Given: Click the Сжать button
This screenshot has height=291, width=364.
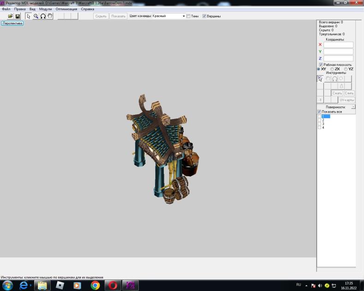Looking at the screenshot, I should click(x=337, y=93).
